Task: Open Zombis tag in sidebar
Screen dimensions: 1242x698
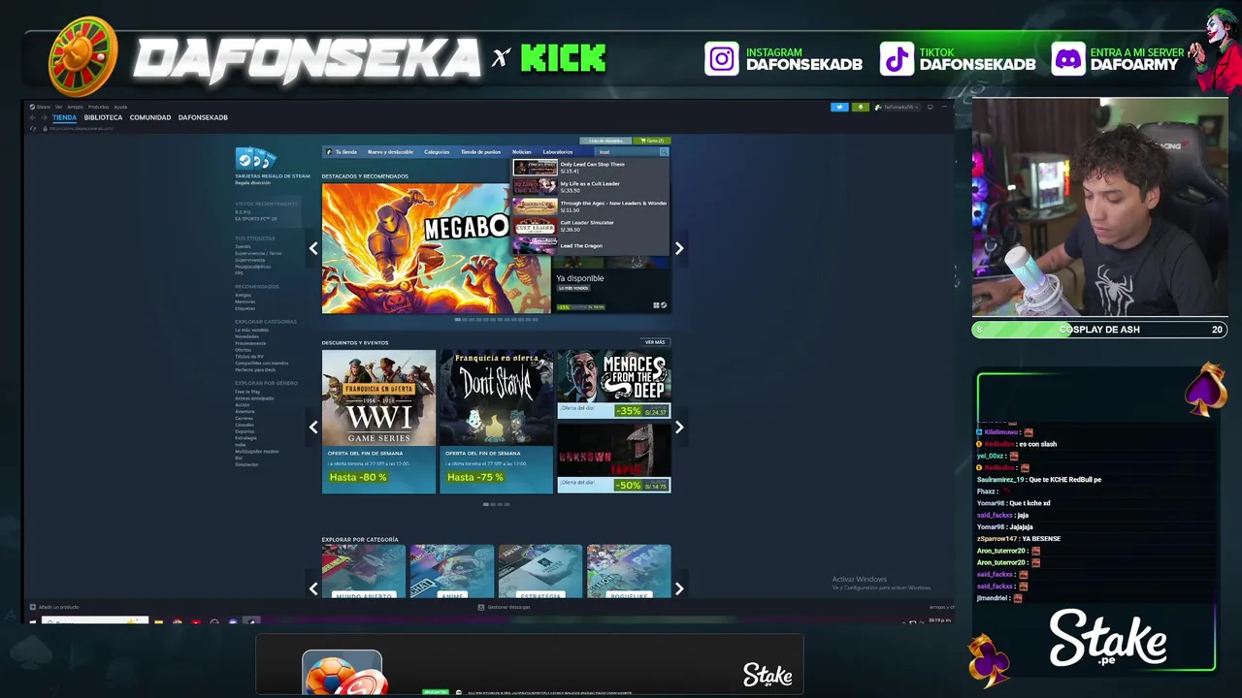Action: click(243, 246)
